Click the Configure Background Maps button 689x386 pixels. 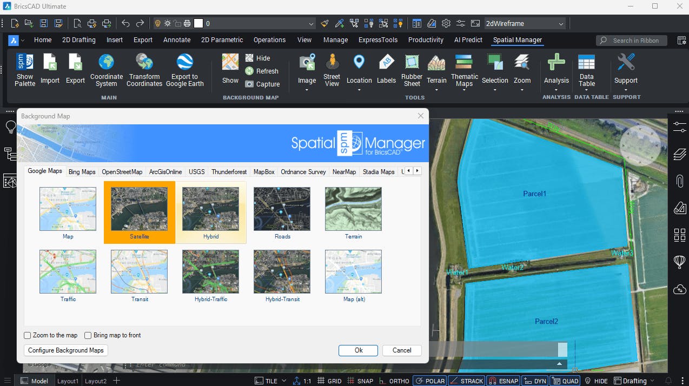66,350
